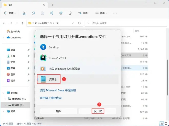This screenshot has width=169, height=126.
Task: Select the ltedit file row
Action: click(91, 118)
